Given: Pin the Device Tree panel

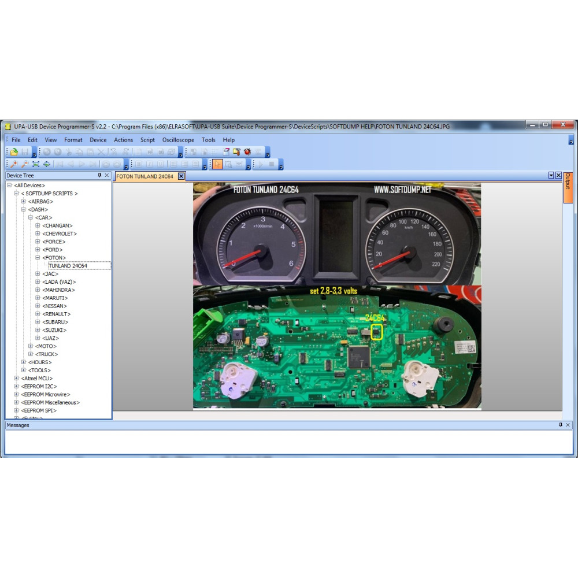Looking at the screenshot, I should [x=99, y=176].
